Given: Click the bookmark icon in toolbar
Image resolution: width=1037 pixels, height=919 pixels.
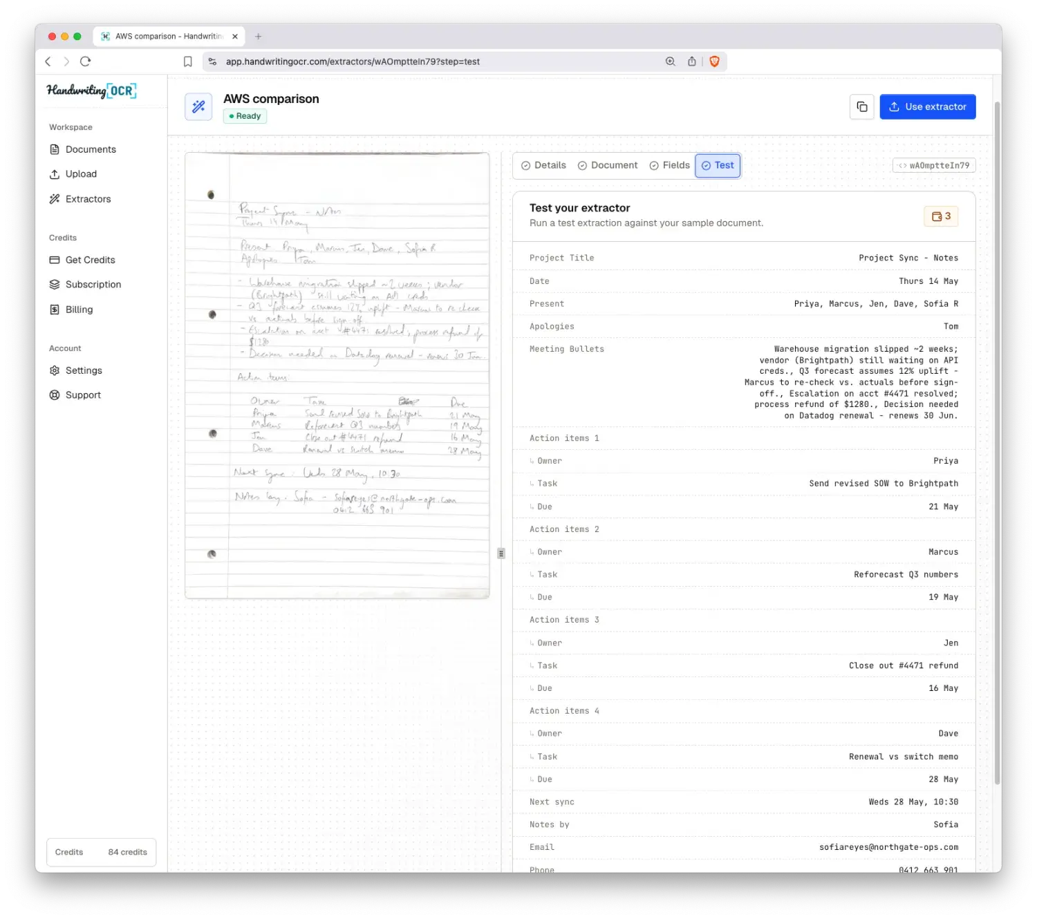Looking at the screenshot, I should tap(187, 61).
